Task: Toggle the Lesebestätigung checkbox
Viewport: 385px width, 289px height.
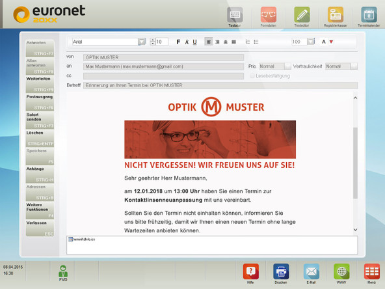Action: [x=252, y=76]
